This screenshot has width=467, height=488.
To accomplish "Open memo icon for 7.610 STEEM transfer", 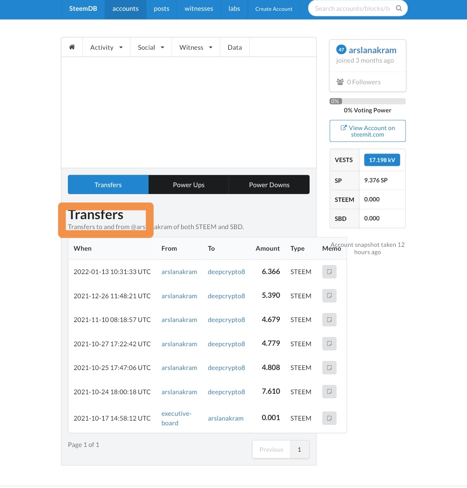I will [329, 392].
